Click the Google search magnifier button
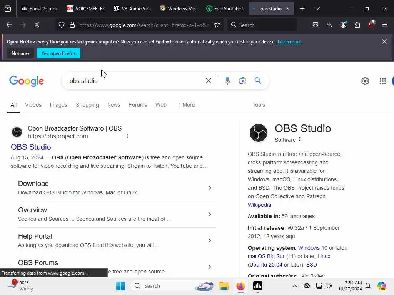Image resolution: width=394 pixels, height=295 pixels. pos(258,81)
